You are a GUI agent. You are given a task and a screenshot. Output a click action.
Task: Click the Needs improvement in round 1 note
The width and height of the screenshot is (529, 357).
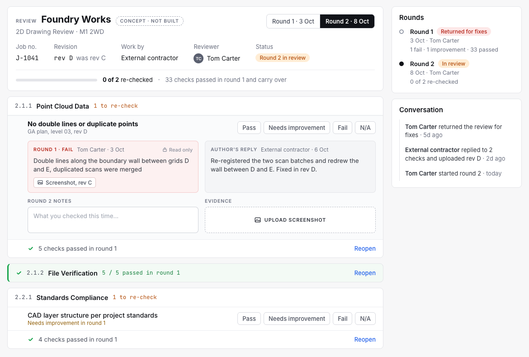coord(66,323)
